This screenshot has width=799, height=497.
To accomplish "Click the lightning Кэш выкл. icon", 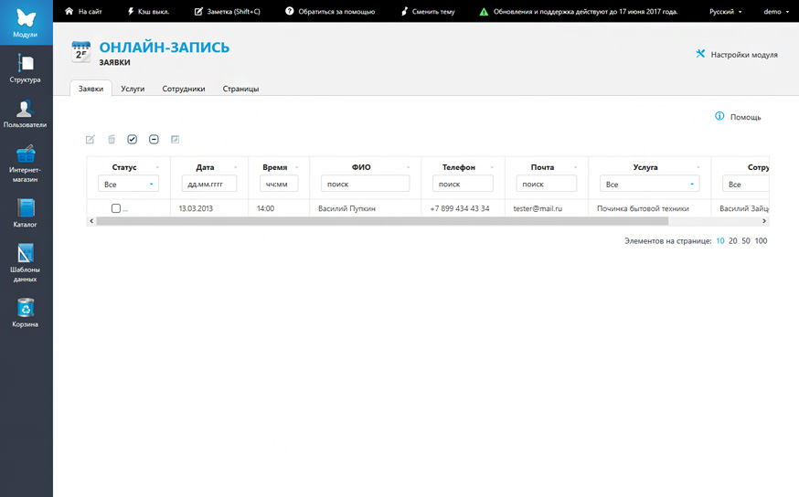I will pos(131,11).
